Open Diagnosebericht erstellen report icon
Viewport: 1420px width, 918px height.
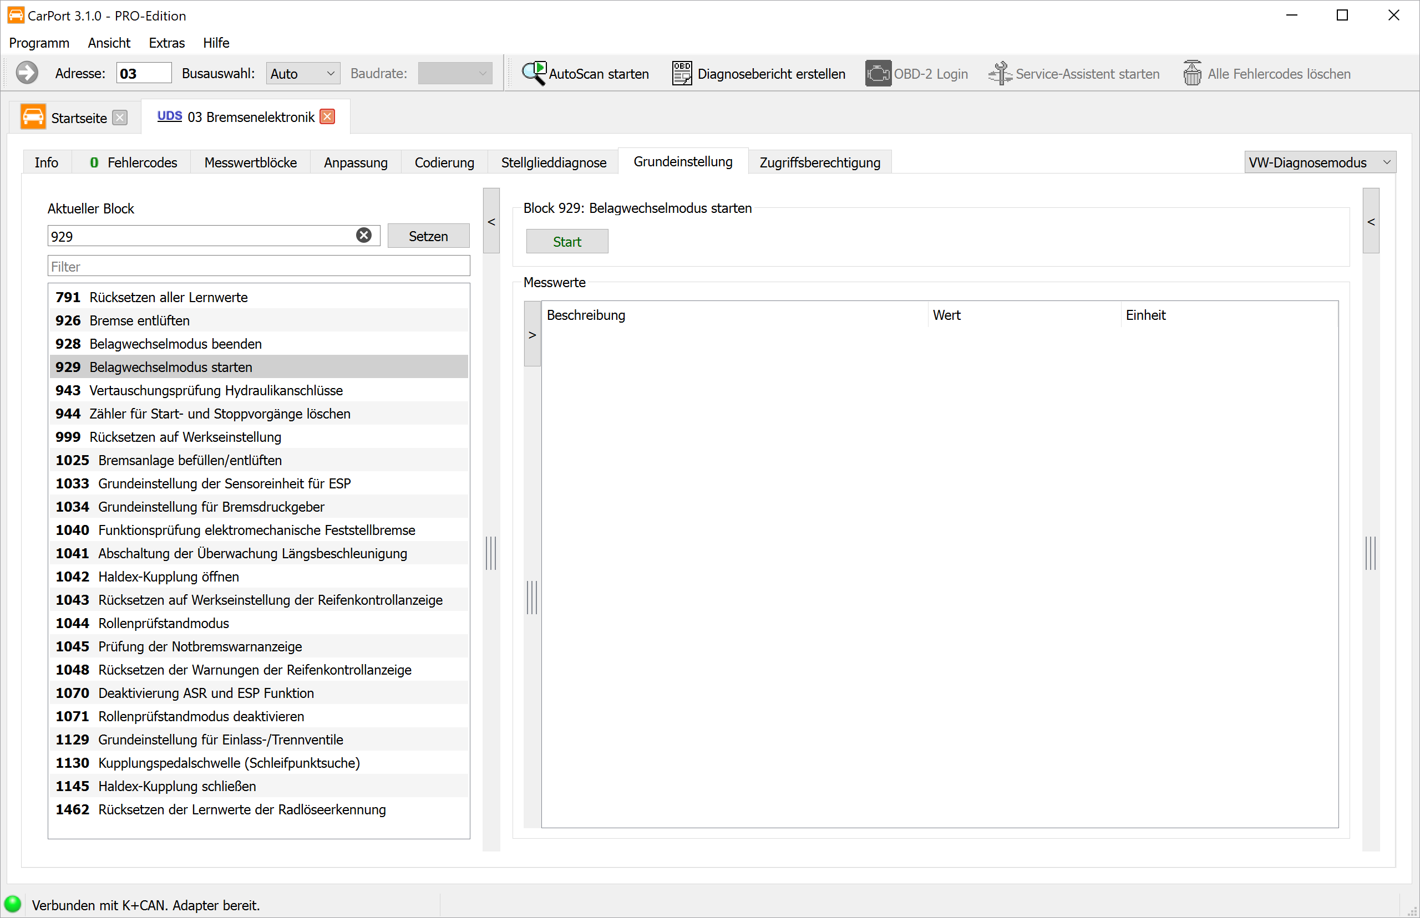pyautogui.click(x=682, y=73)
